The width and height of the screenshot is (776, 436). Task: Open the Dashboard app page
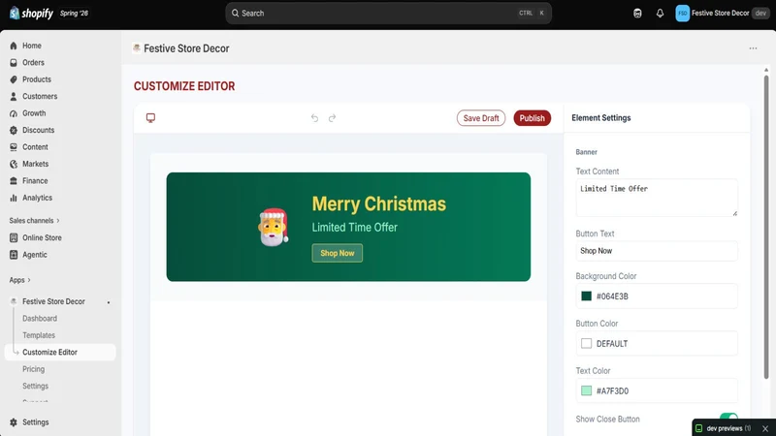tap(40, 319)
